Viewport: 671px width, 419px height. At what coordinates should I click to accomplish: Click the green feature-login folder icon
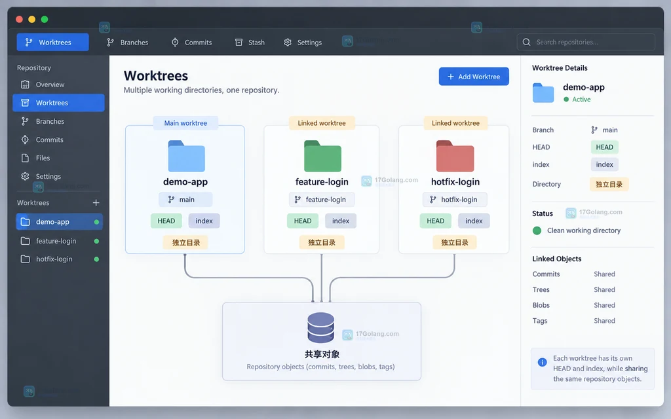point(322,156)
